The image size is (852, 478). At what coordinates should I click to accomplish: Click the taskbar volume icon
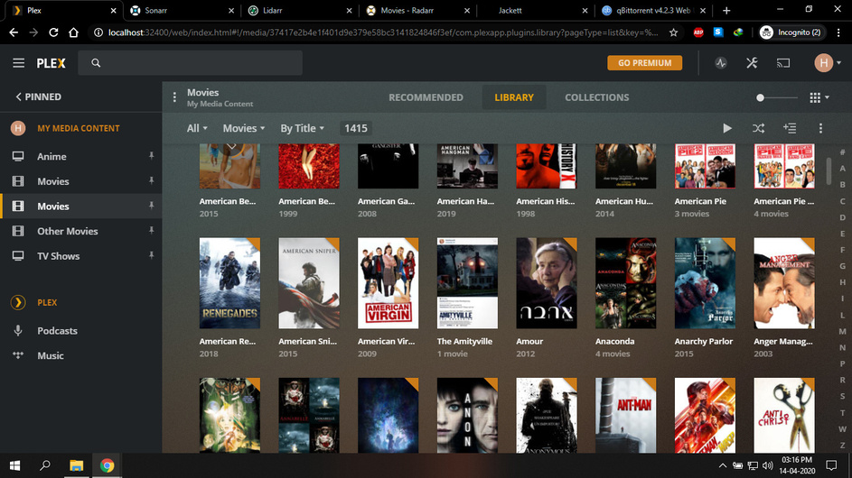[x=767, y=465]
